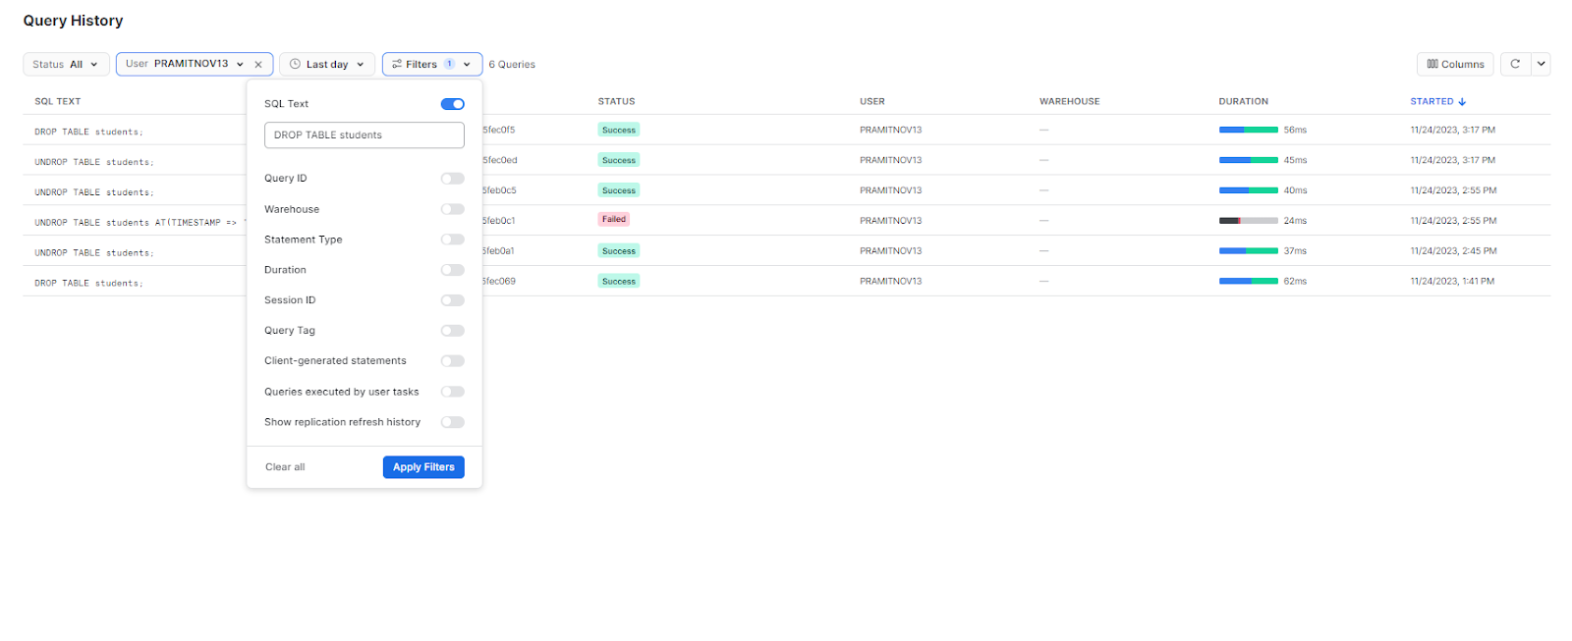Disable the SQL Text filter toggle

coord(452,104)
